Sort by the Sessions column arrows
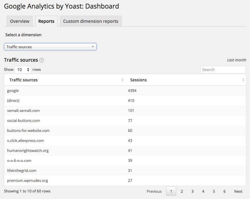Screen dimensions: 250x199 click(x=243, y=80)
